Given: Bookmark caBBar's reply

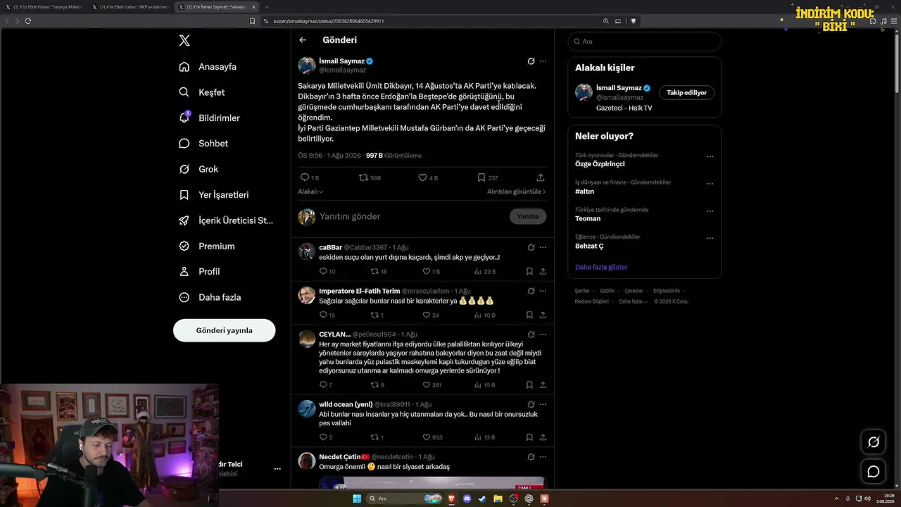Looking at the screenshot, I should pyautogui.click(x=529, y=271).
